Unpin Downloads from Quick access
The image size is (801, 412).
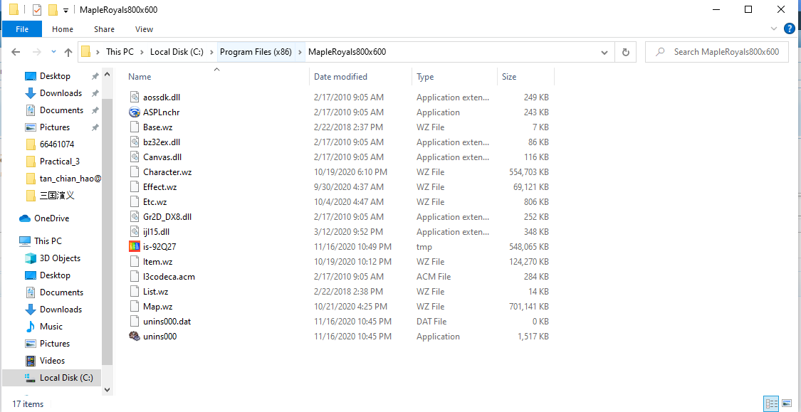(95, 93)
